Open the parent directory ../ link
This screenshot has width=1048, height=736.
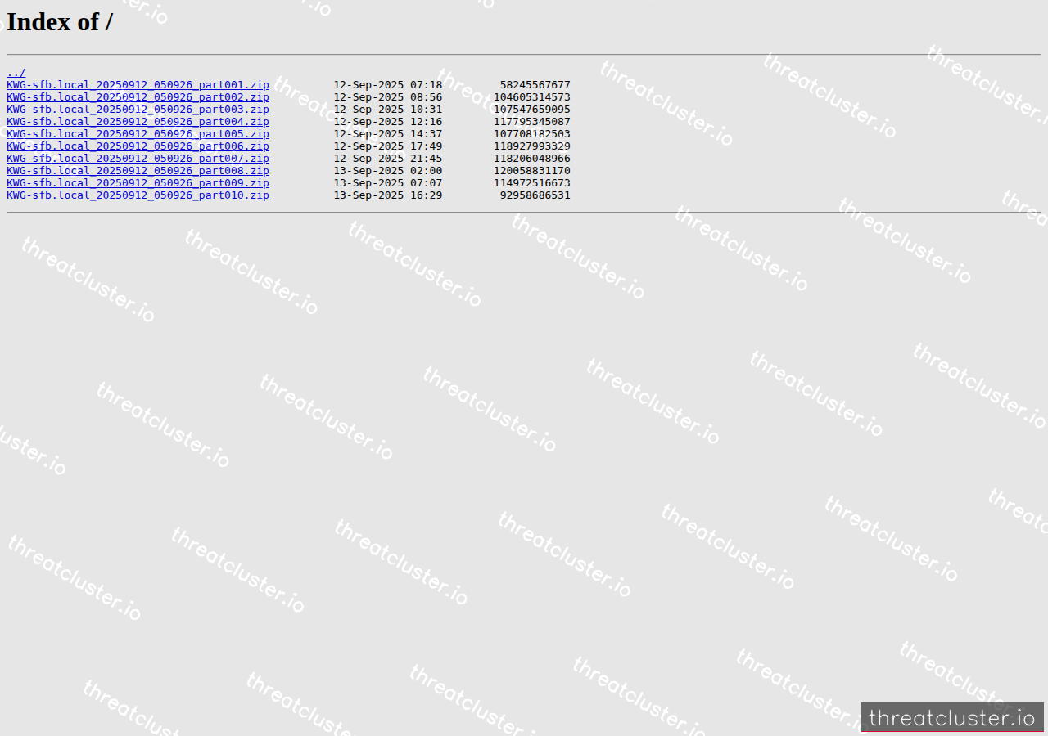pyautogui.click(x=16, y=73)
